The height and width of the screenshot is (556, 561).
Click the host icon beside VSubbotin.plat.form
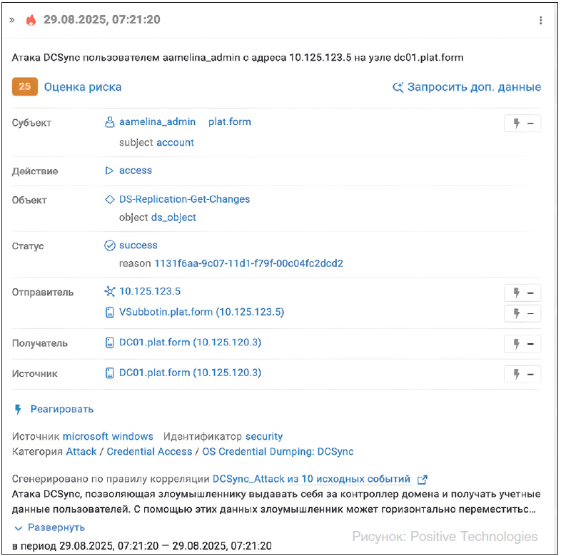pyautogui.click(x=110, y=312)
